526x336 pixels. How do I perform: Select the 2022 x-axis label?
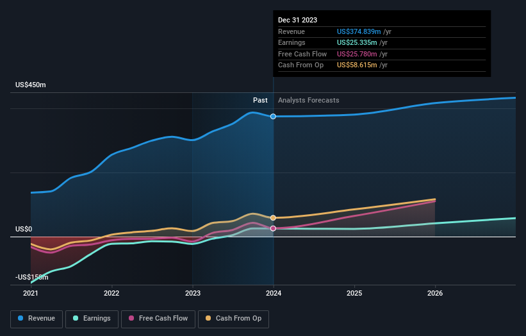[111, 294]
